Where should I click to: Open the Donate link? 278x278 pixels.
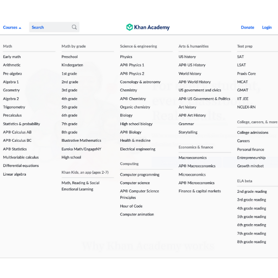247,27
